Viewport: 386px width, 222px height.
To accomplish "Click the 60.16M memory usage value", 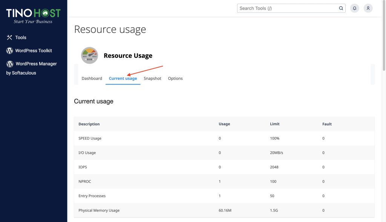I will pyautogui.click(x=225, y=210).
